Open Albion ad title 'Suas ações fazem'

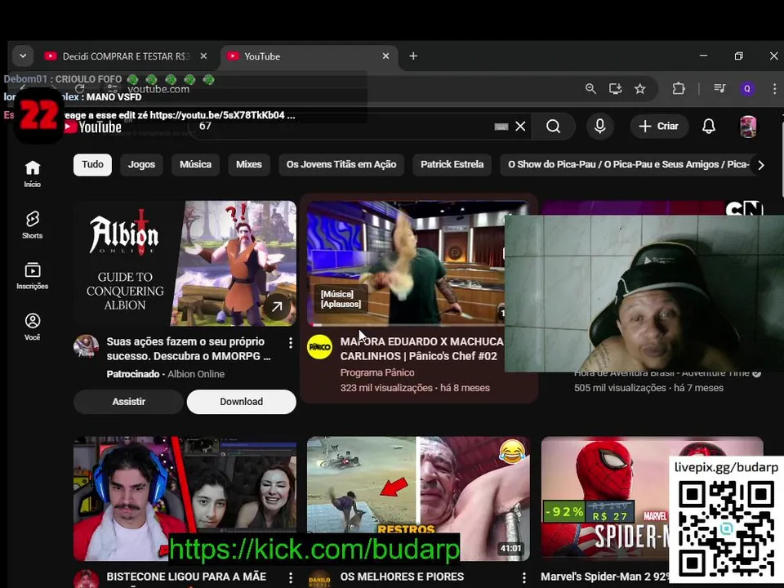pyautogui.click(x=189, y=349)
